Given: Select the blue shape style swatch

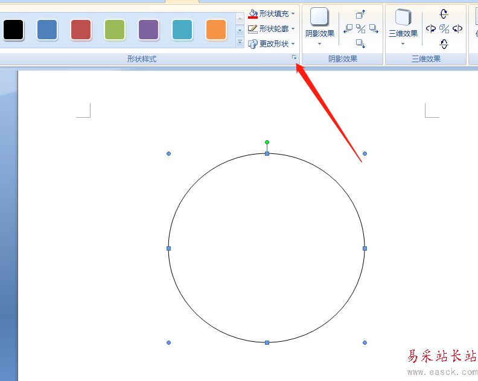Looking at the screenshot, I should pyautogui.click(x=47, y=30).
